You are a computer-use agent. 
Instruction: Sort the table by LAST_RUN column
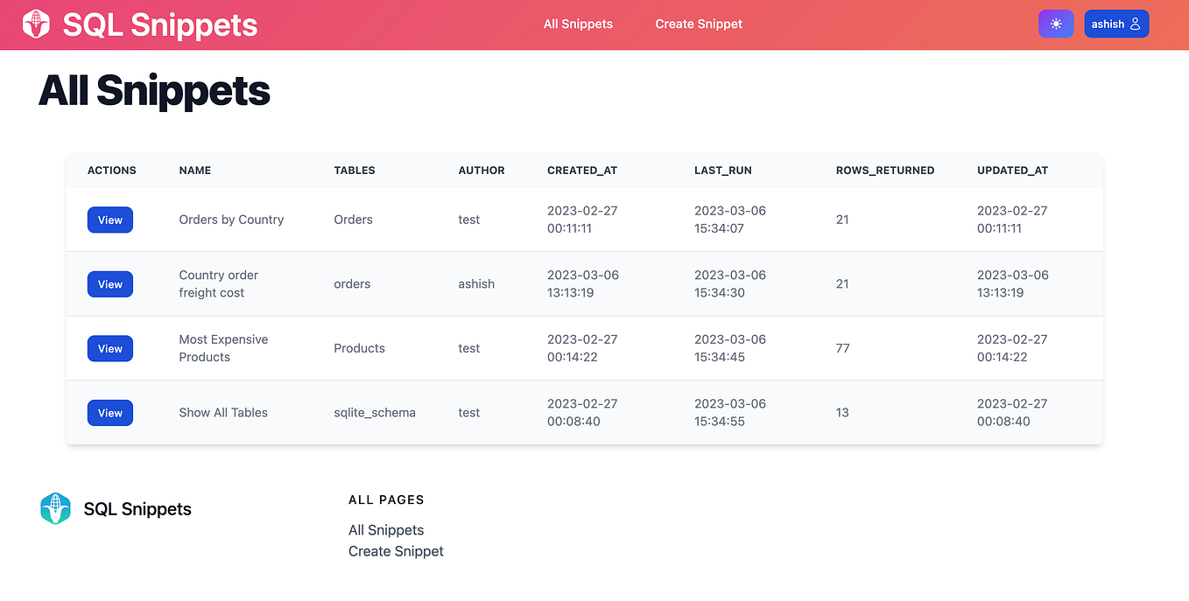pos(722,170)
